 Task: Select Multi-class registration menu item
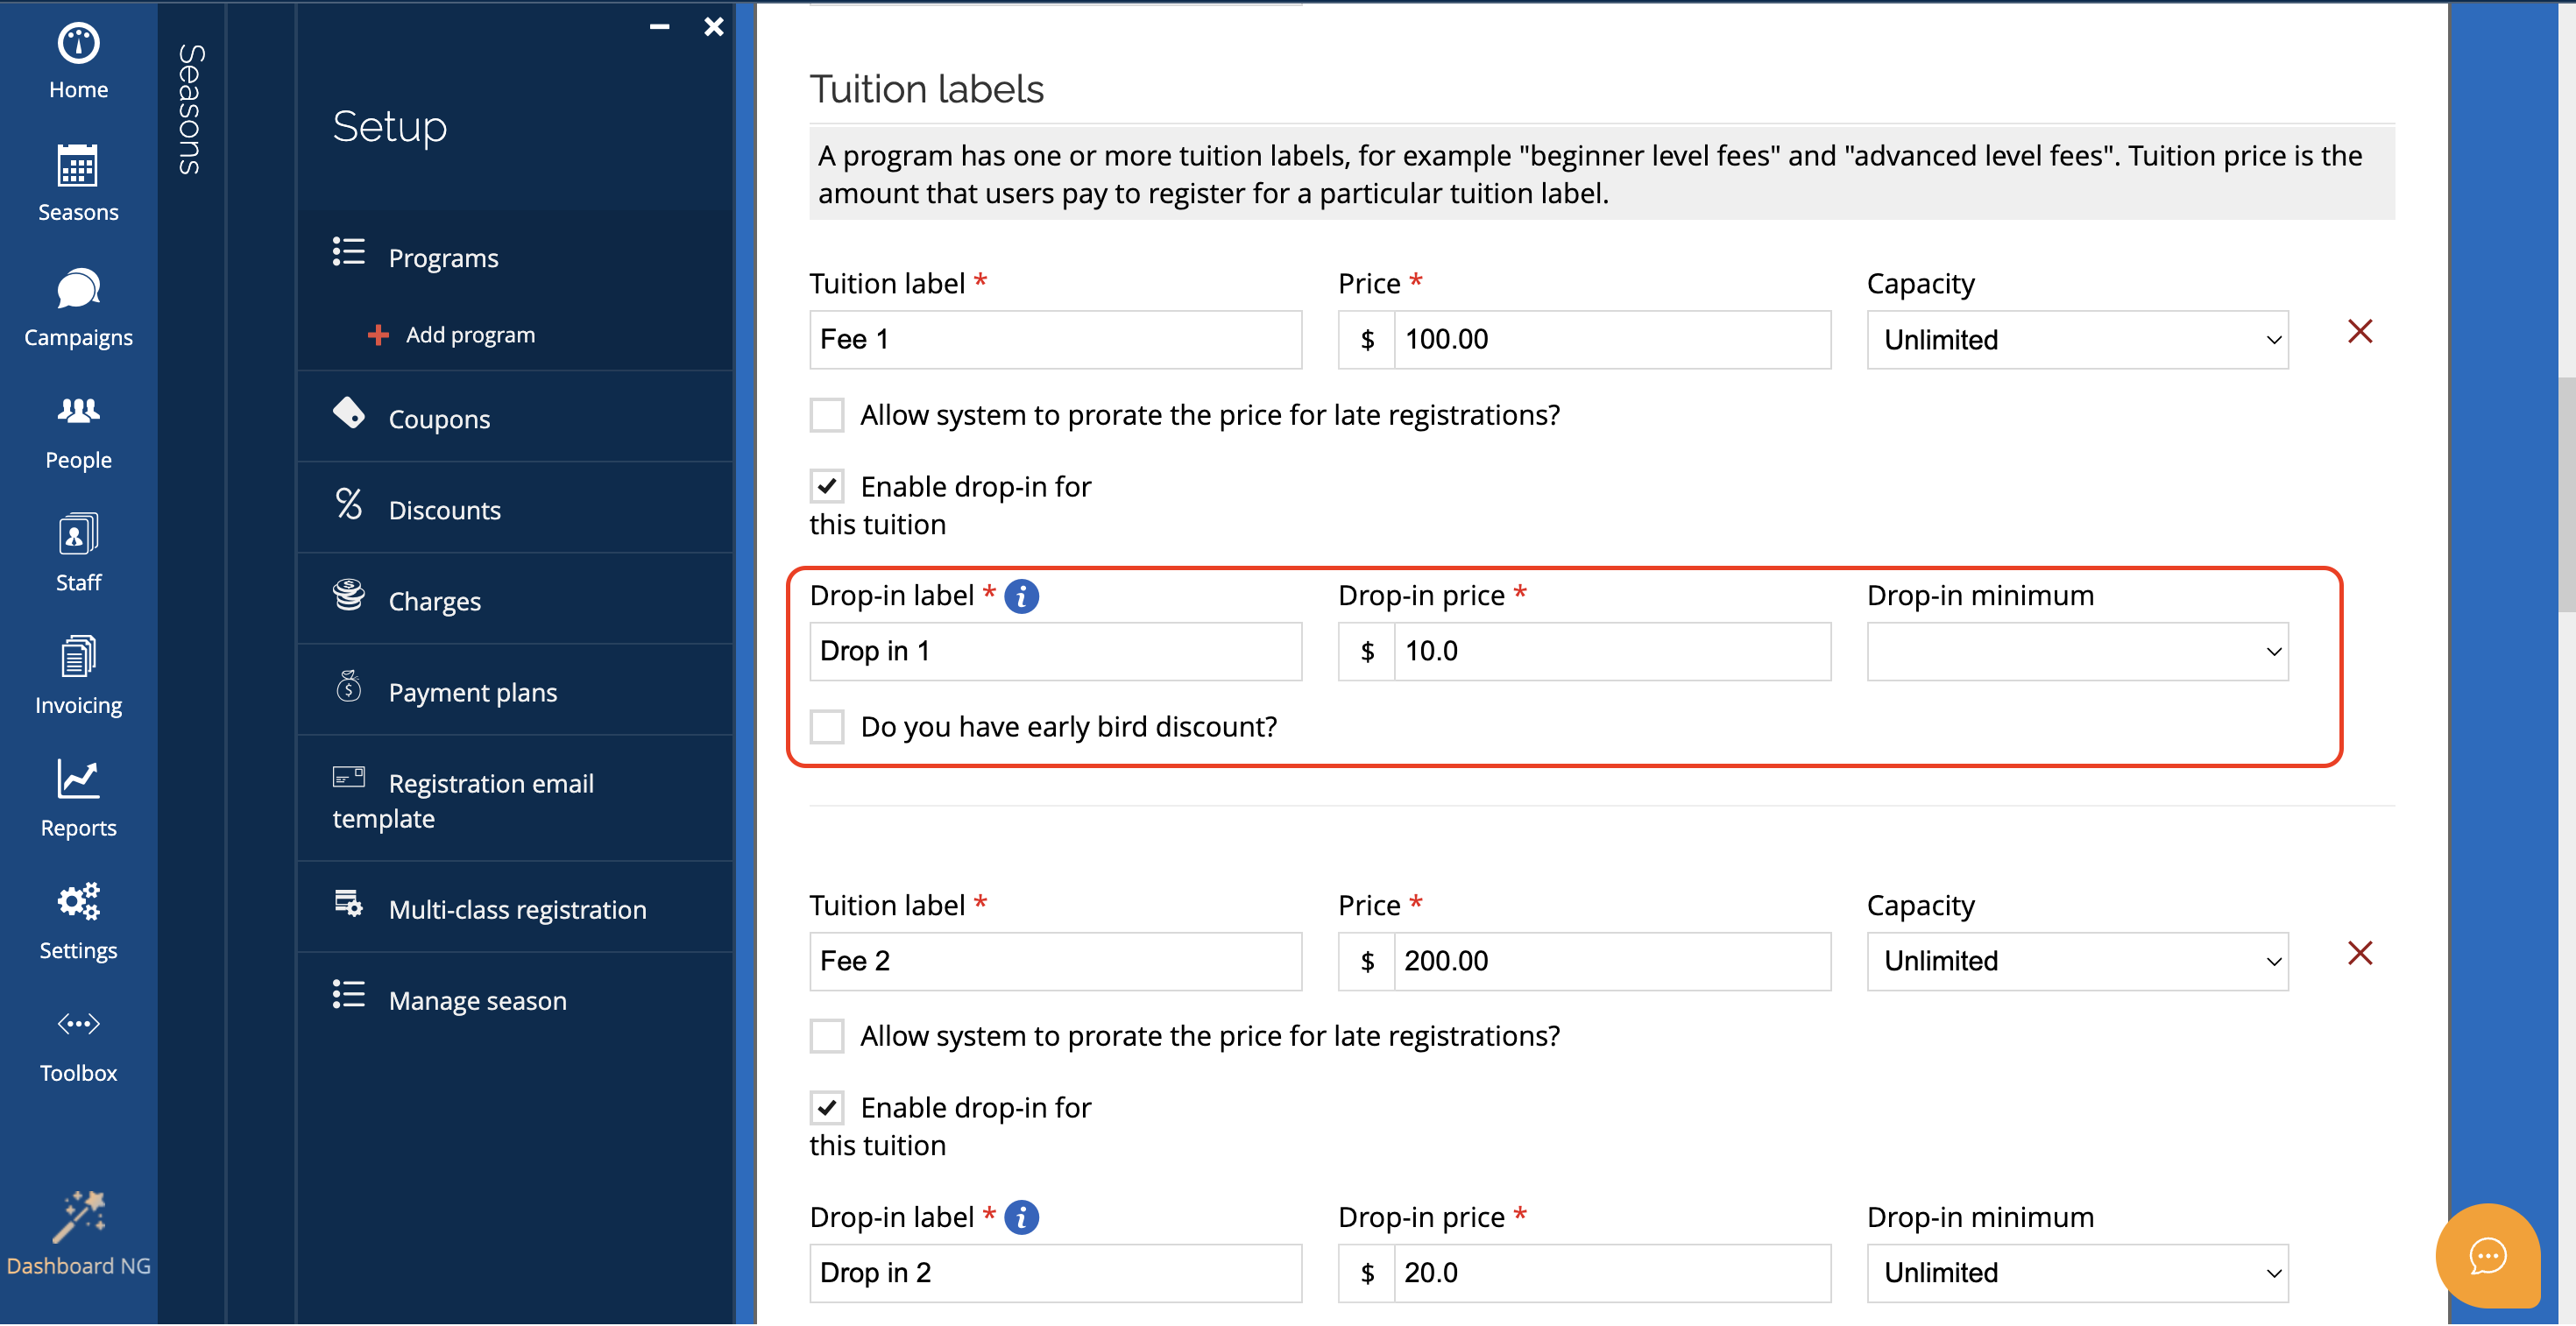pos(517,909)
